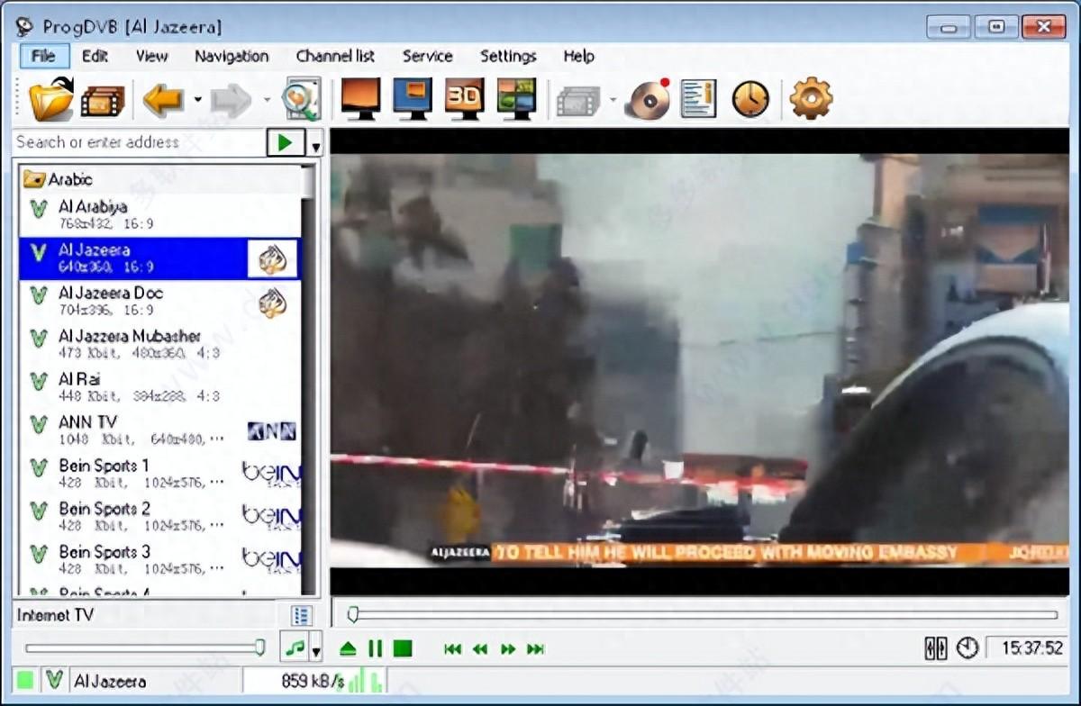Open the back arrow history dropdown
The height and width of the screenshot is (706, 1081).
[x=197, y=100]
